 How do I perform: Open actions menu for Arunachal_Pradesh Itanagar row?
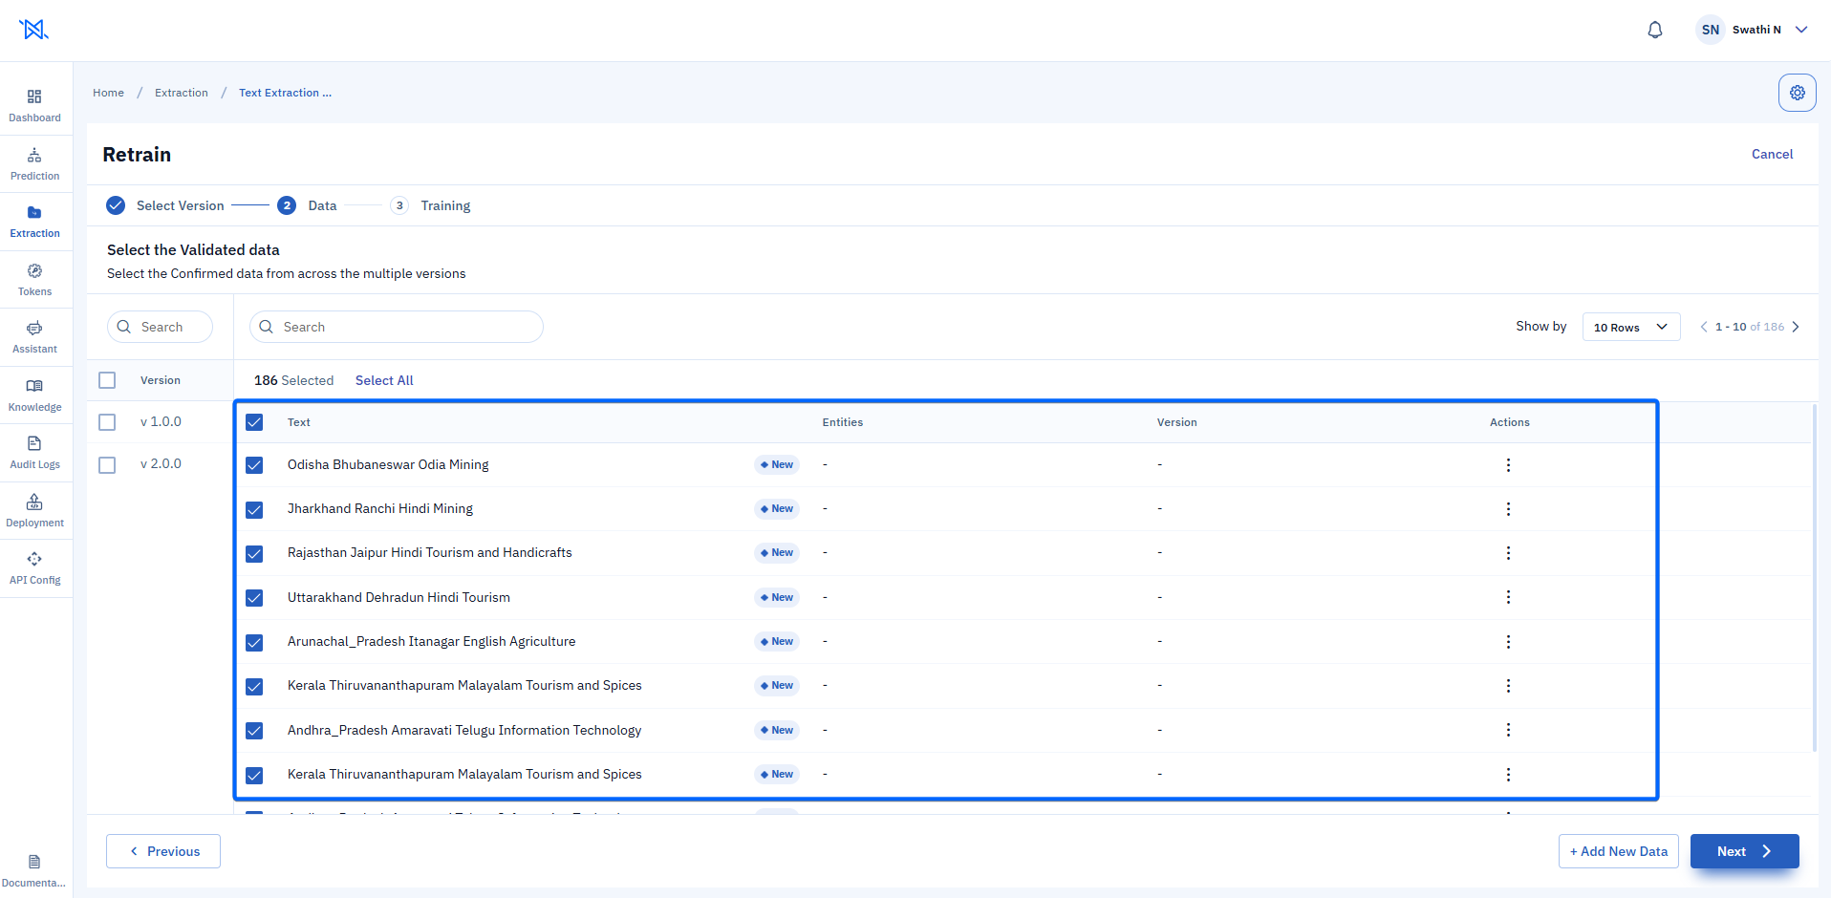(x=1508, y=642)
